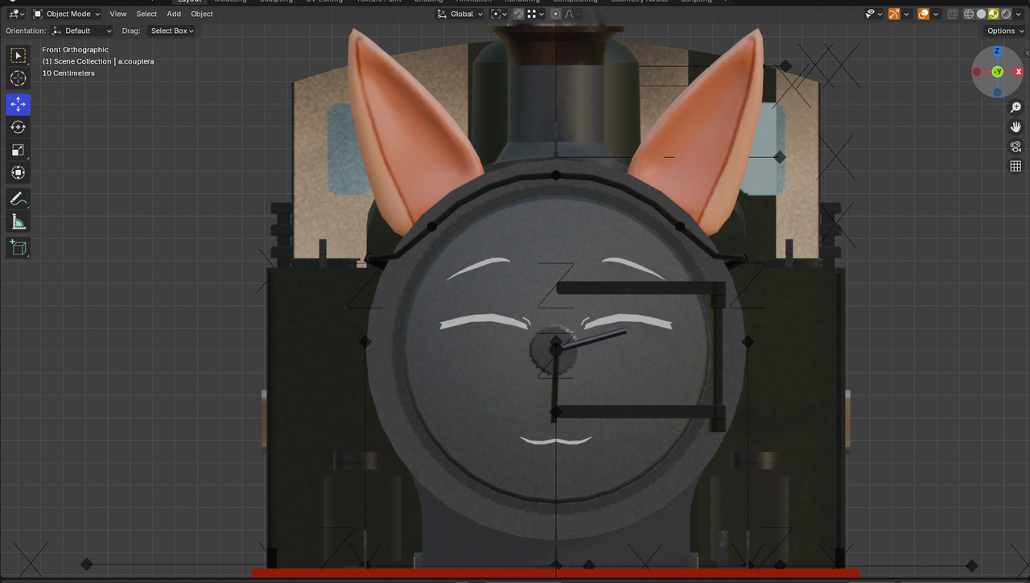Select the Add Cube tool
Viewport: 1030px width, 583px height.
pyautogui.click(x=18, y=248)
